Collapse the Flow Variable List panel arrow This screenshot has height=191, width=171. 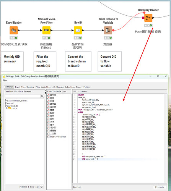(46, 91)
